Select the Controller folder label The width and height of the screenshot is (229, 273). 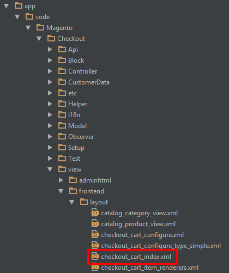tap(83, 71)
